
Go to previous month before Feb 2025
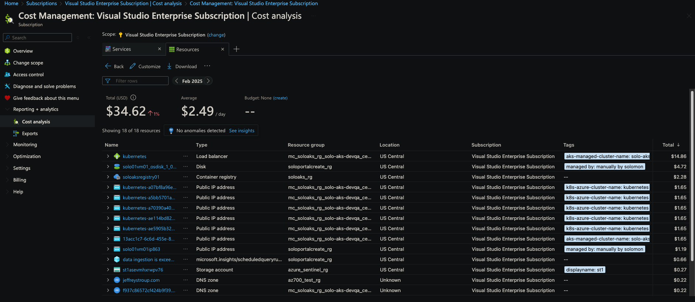point(177,81)
